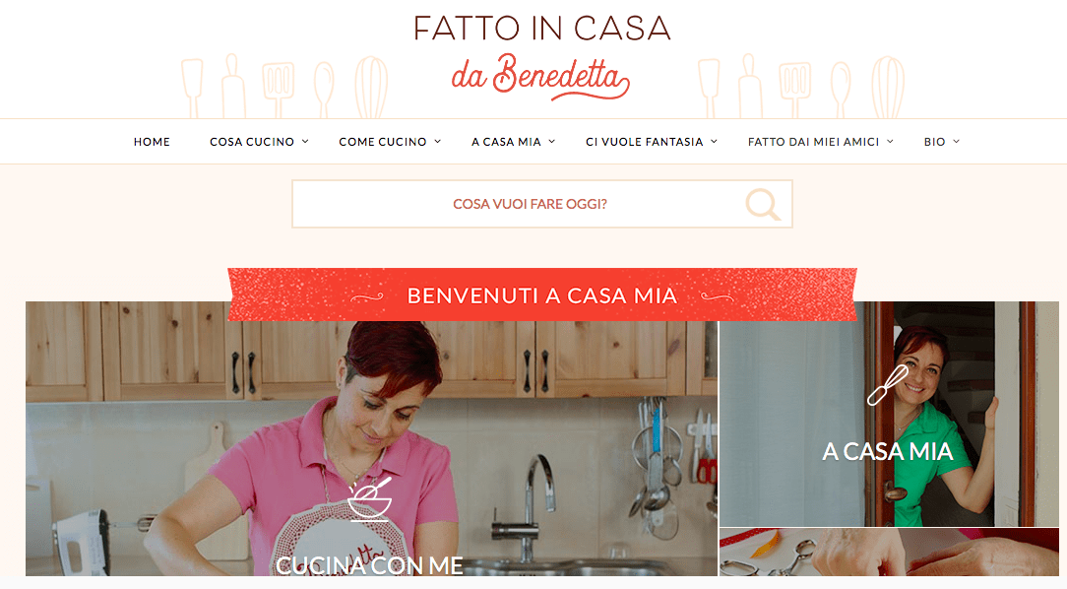Open the A Casa Mia tile link
The height and width of the screenshot is (589, 1067).
(x=887, y=451)
